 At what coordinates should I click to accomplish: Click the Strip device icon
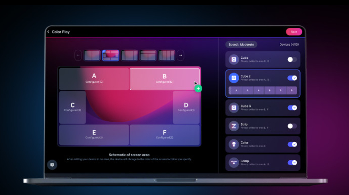[x=234, y=126]
